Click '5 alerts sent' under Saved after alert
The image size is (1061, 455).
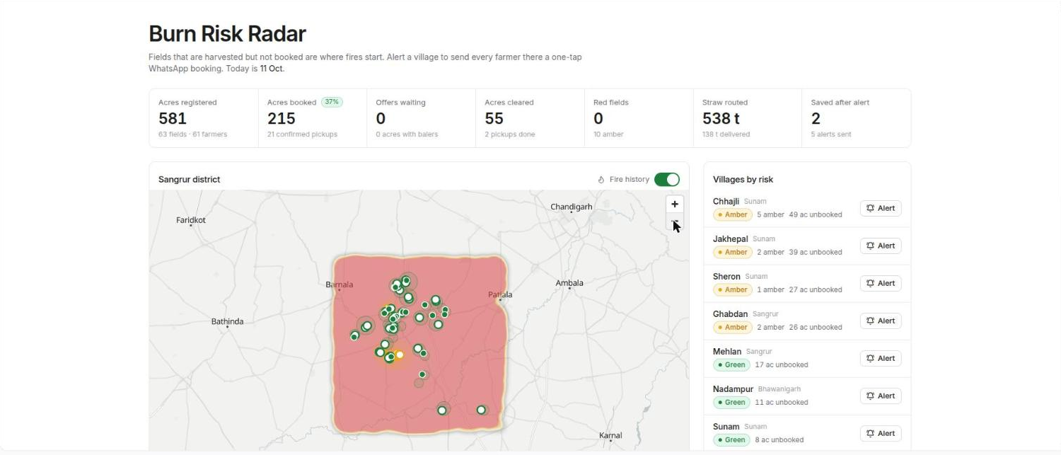[831, 134]
